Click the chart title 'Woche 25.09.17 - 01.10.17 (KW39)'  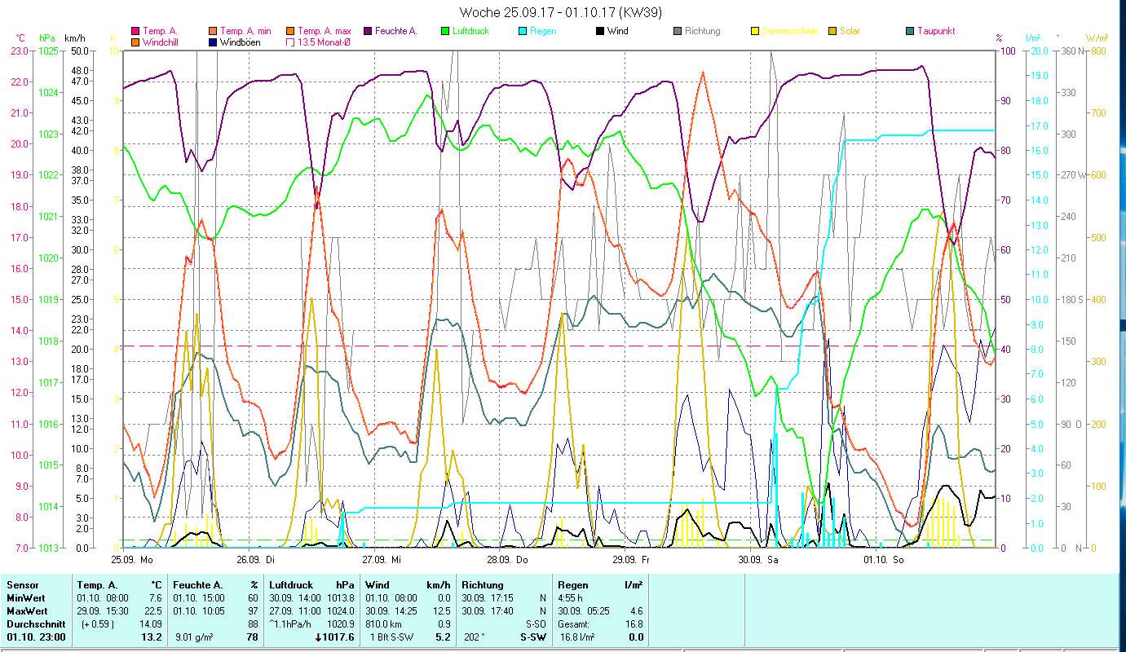pos(561,12)
